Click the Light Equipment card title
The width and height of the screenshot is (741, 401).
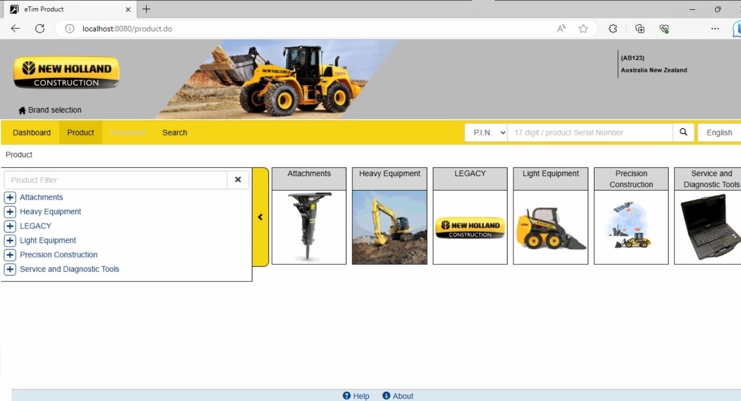(551, 174)
